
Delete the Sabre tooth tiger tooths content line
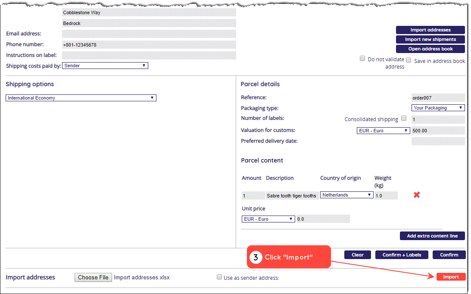click(417, 195)
